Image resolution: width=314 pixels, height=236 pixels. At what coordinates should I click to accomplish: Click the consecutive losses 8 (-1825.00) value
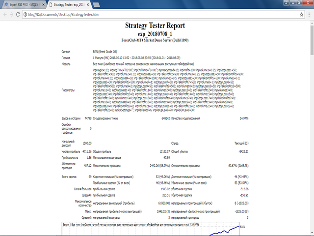tap(241, 203)
